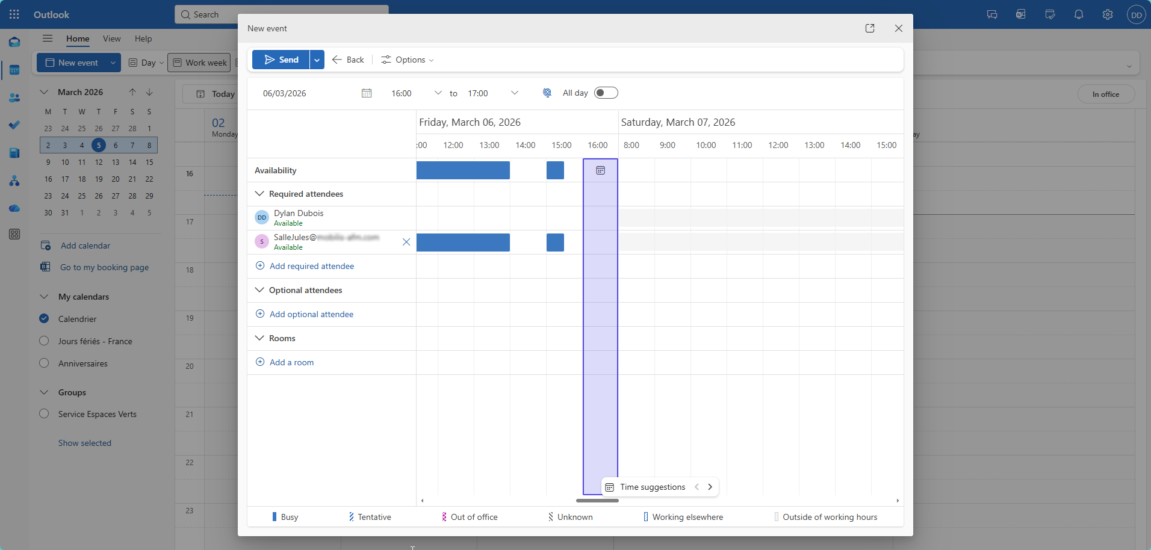The height and width of the screenshot is (550, 1151).
Task: Click Add a room
Action: pyautogui.click(x=285, y=362)
